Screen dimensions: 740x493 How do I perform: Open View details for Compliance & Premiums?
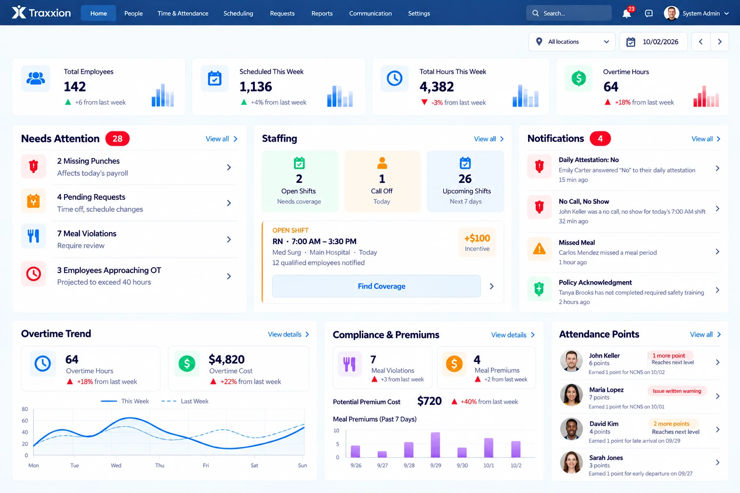pos(513,335)
